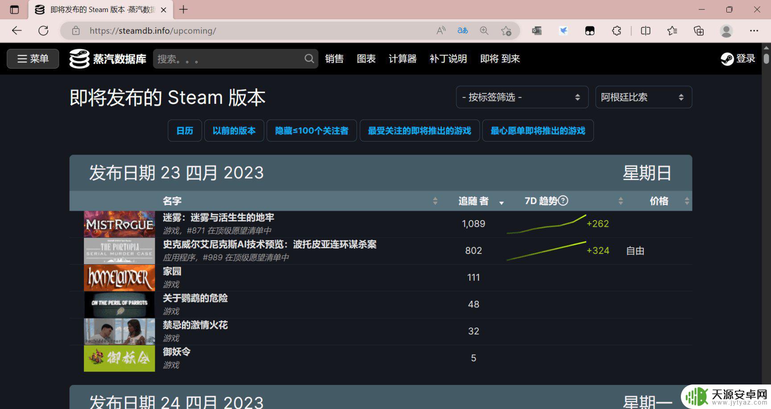771x409 pixels.
Task: Click the Homelander game thumbnail
Action: pyautogui.click(x=120, y=278)
